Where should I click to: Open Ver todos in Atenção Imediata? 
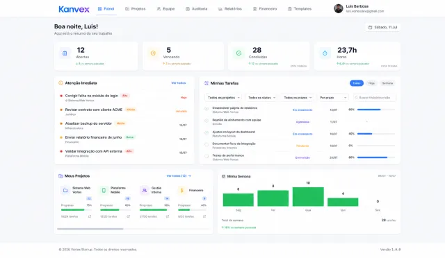coord(179,83)
